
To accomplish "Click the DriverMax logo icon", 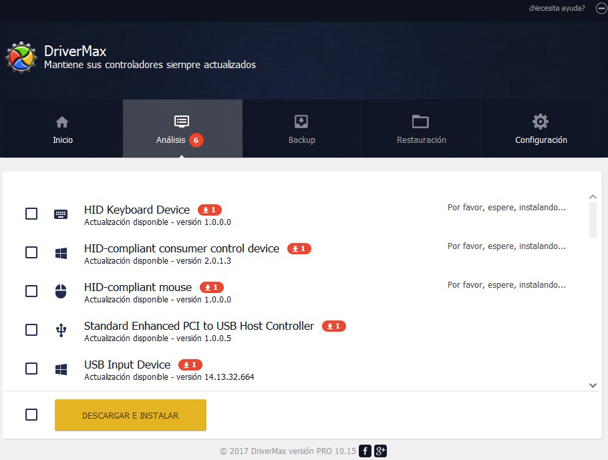I will (x=21, y=57).
